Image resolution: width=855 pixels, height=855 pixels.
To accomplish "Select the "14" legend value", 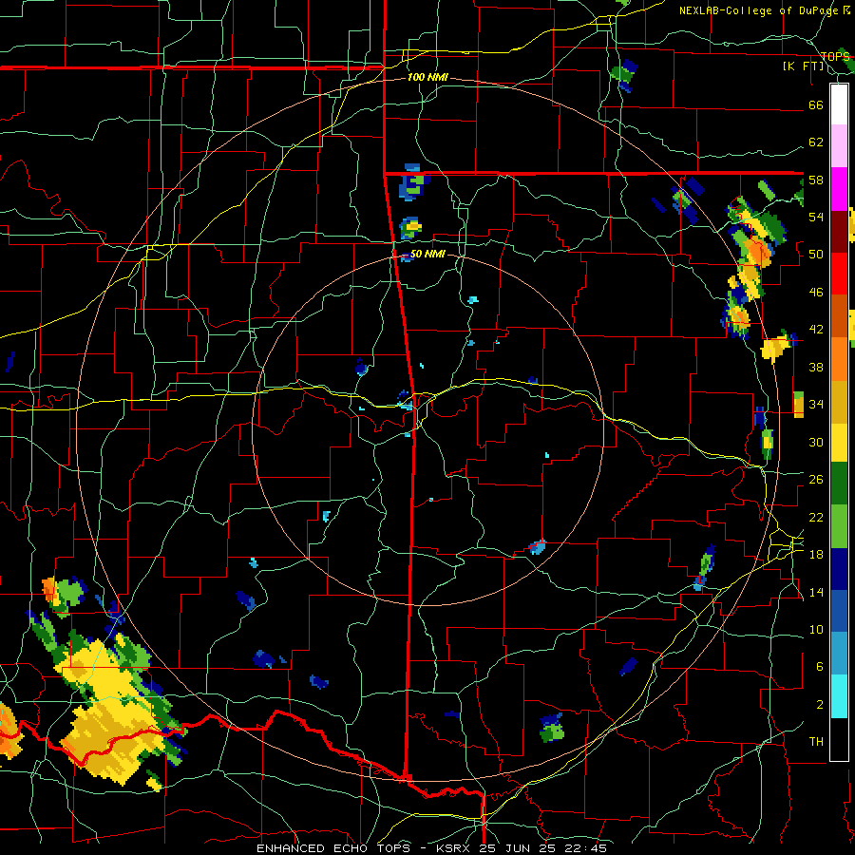I will 816,592.
